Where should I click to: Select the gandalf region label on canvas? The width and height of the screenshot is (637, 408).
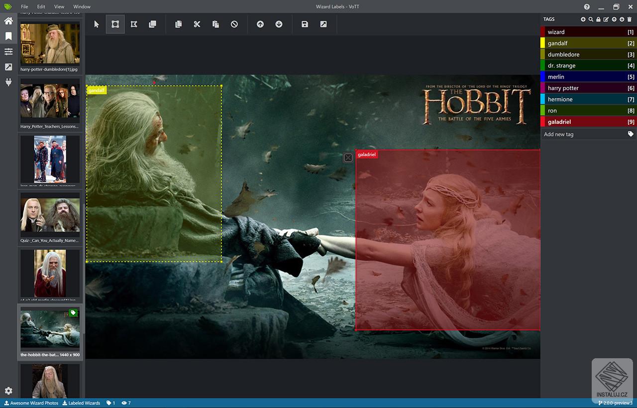click(x=97, y=91)
